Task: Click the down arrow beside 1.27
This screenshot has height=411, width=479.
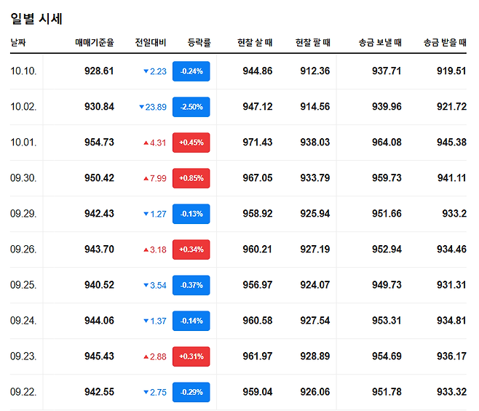Action: point(146,214)
